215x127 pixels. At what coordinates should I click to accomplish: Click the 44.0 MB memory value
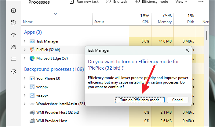click(x=165, y=41)
